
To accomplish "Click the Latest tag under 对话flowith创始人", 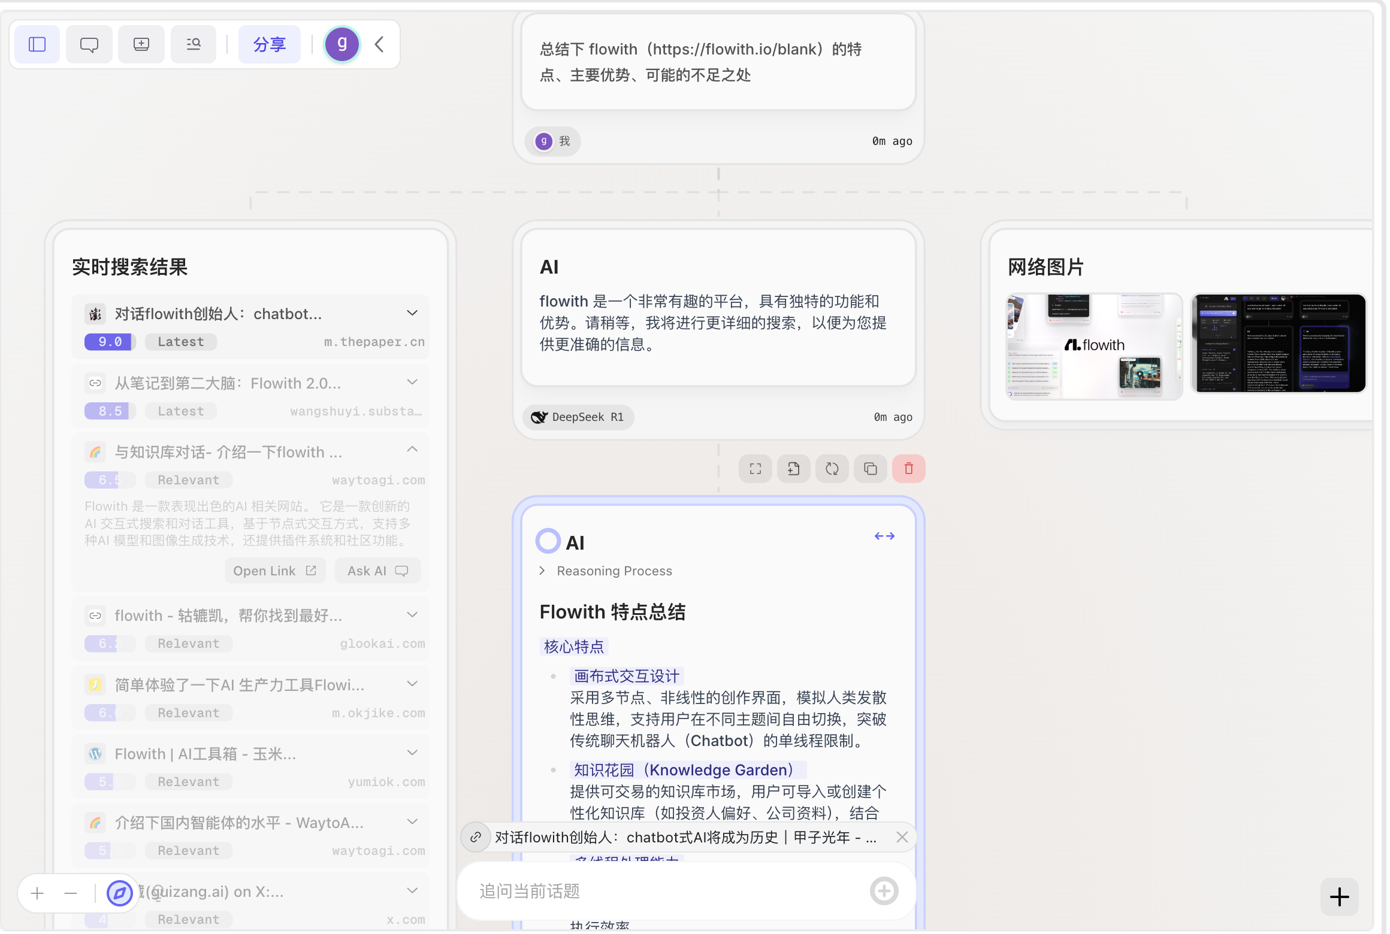I will click(x=181, y=342).
